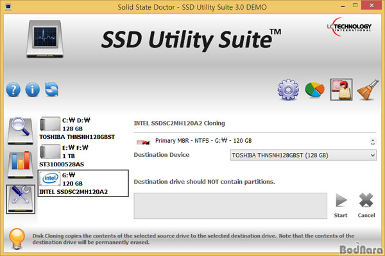The image size is (385, 256).
Task: Click the LC Technology logo
Action: (x=349, y=27)
